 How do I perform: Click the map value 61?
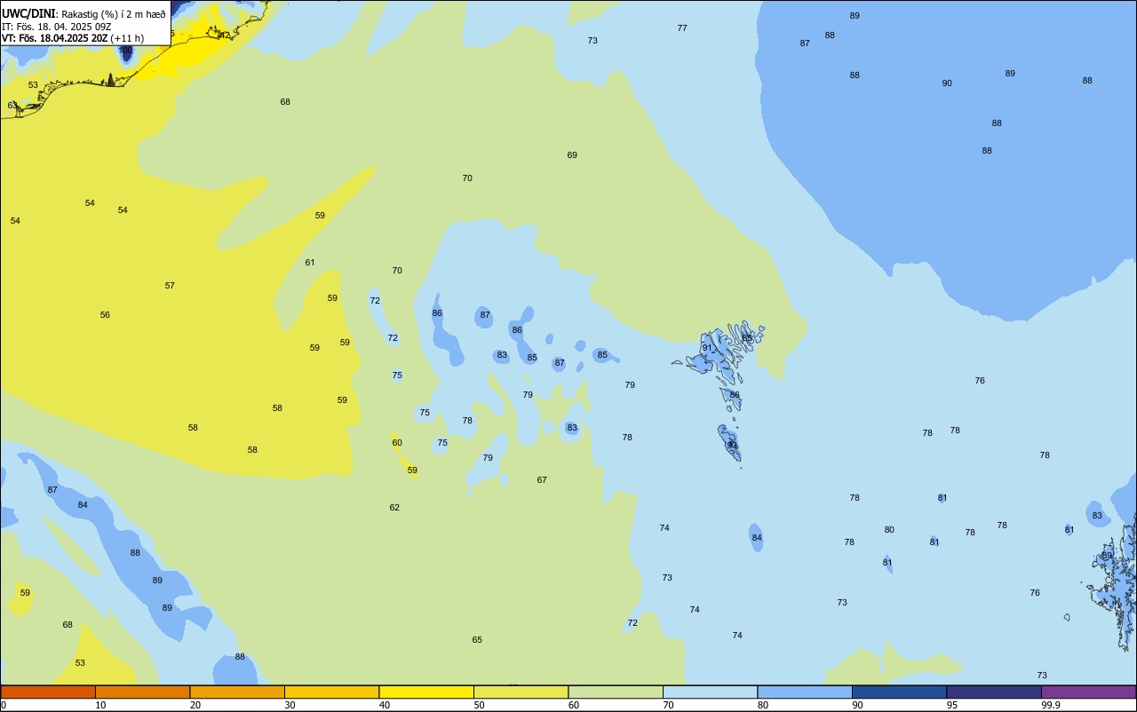[310, 263]
